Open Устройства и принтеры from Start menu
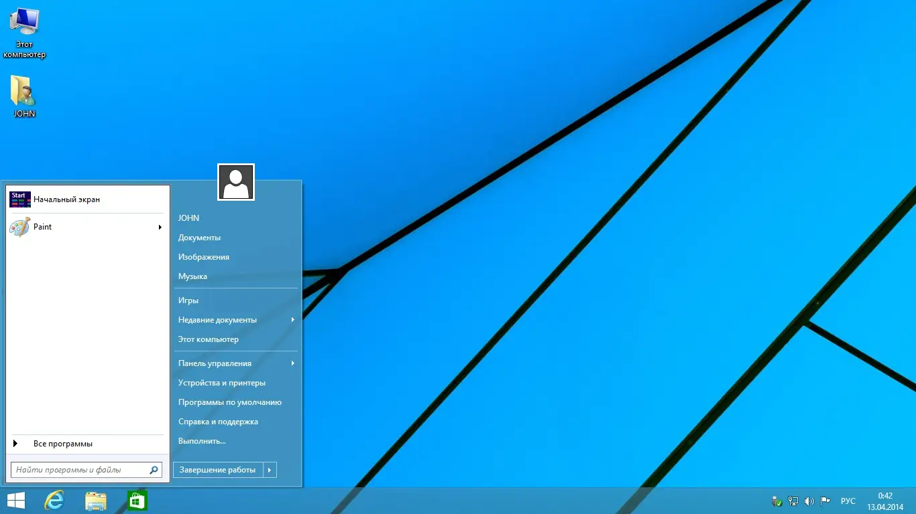This screenshot has width=916, height=514. point(222,383)
